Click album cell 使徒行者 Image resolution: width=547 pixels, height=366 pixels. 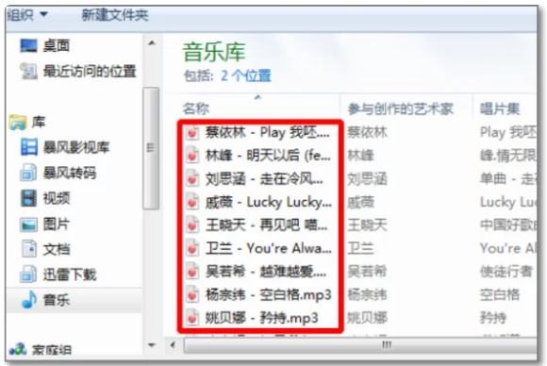(x=506, y=271)
